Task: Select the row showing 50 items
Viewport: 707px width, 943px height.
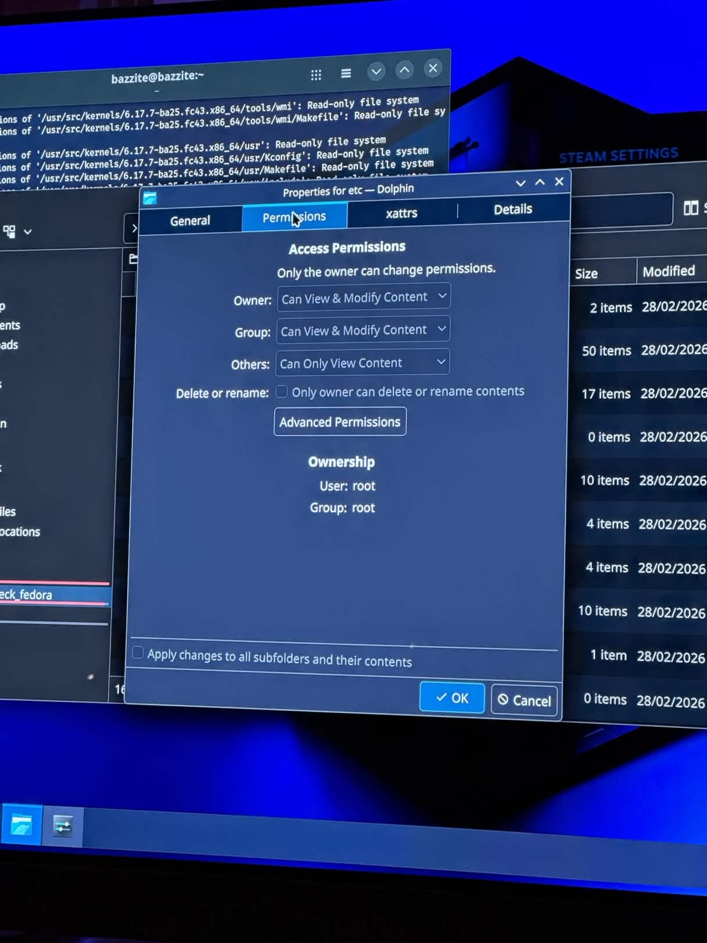Action: coord(638,350)
